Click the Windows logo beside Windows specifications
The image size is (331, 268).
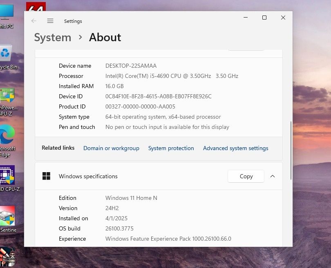pyautogui.click(x=47, y=176)
